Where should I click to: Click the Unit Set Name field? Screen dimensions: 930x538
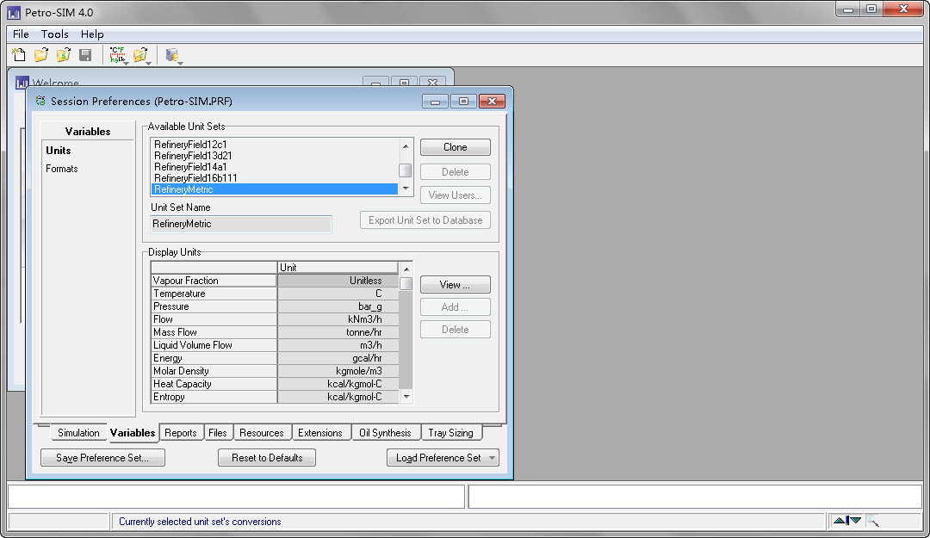click(241, 224)
